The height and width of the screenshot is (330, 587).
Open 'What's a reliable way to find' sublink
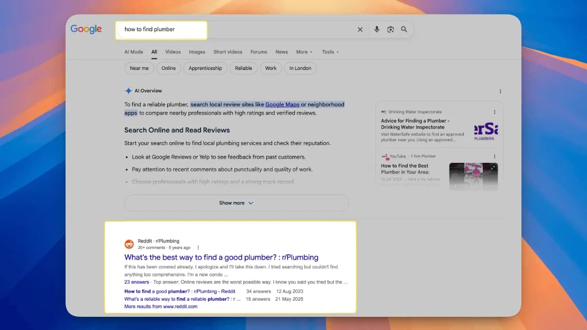click(x=182, y=299)
